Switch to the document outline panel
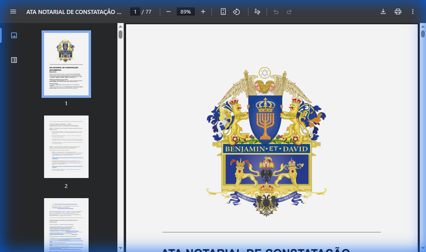426x252 pixels. point(14,60)
